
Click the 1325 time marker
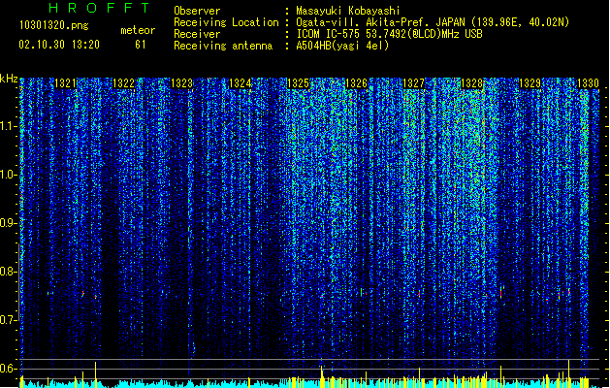[298, 83]
